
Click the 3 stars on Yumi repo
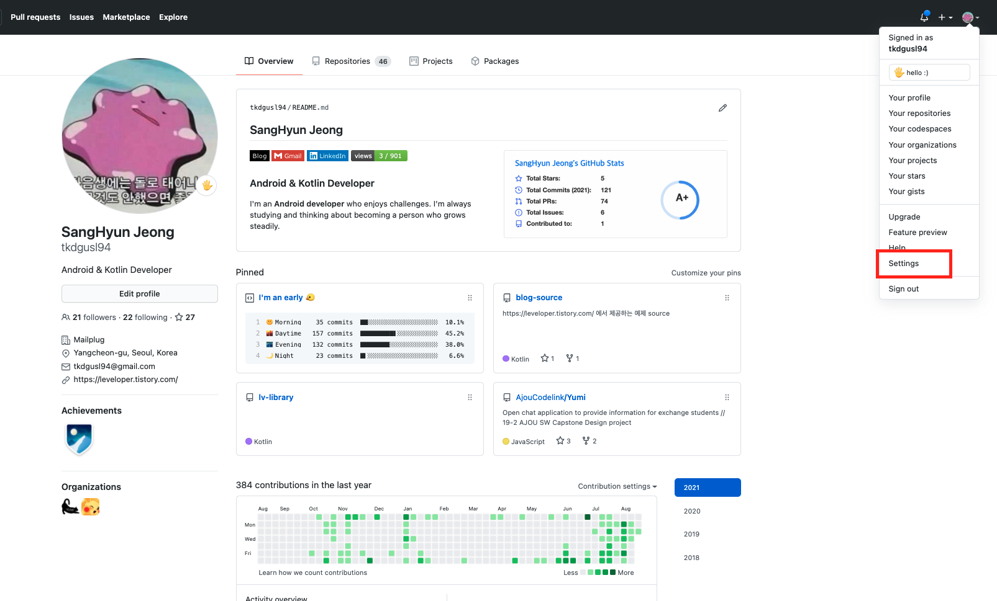pyautogui.click(x=563, y=441)
